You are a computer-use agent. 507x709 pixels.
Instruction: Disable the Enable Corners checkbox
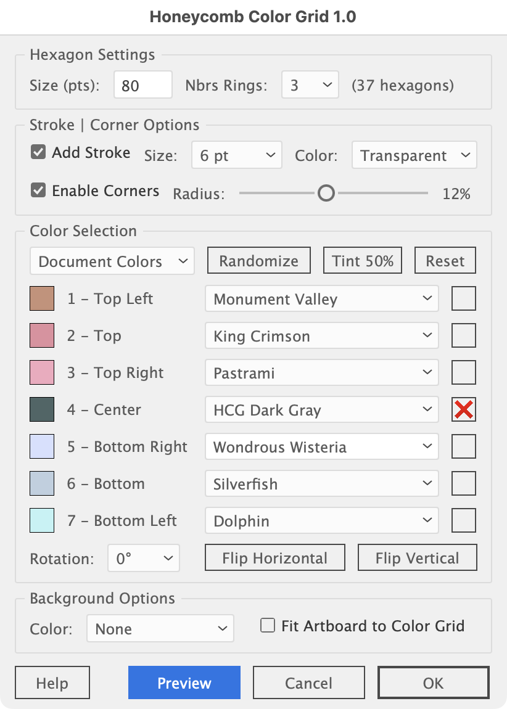click(x=38, y=191)
